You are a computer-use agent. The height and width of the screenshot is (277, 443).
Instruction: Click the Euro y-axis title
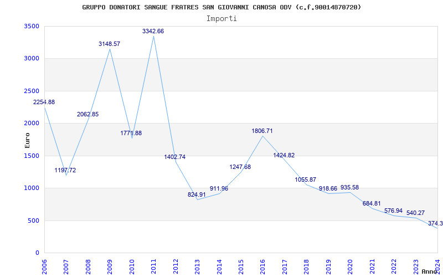(27, 140)
